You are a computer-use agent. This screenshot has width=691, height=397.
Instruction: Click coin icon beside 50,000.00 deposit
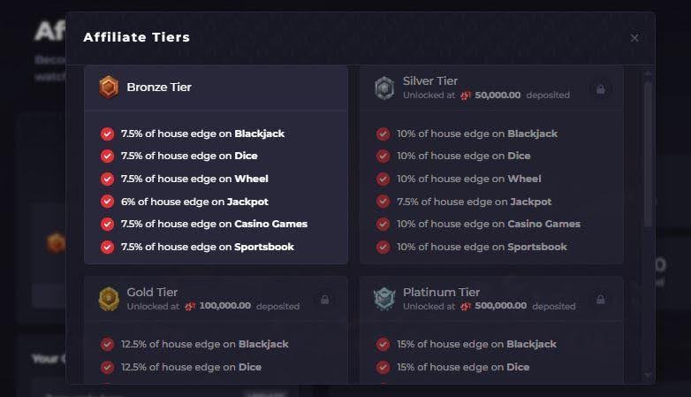[x=466, y=95]
